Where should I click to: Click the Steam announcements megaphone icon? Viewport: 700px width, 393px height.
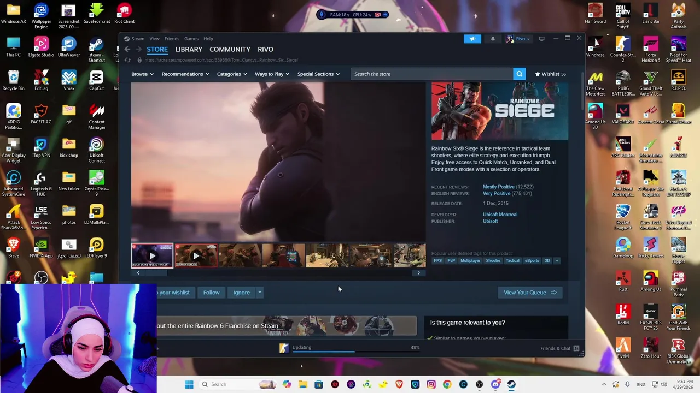(x=472, y=39)
